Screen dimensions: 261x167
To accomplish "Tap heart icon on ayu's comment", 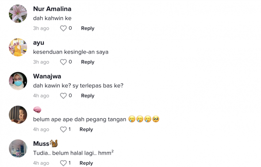I will coord(63,62).
